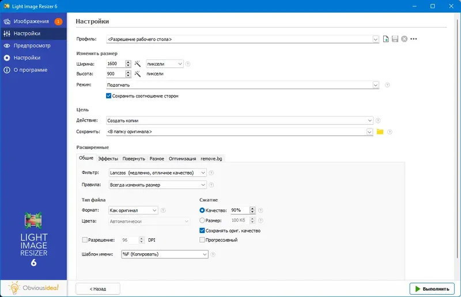Enable the Разрешение DPI checkbox
The image size is (461, 297).
pos(85,240)
